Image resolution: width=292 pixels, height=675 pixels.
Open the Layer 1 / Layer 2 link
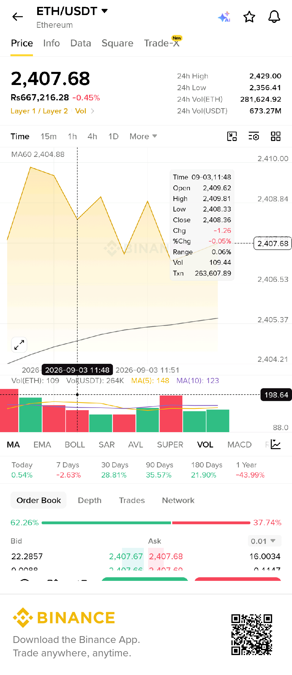click(x=39, y=111)
